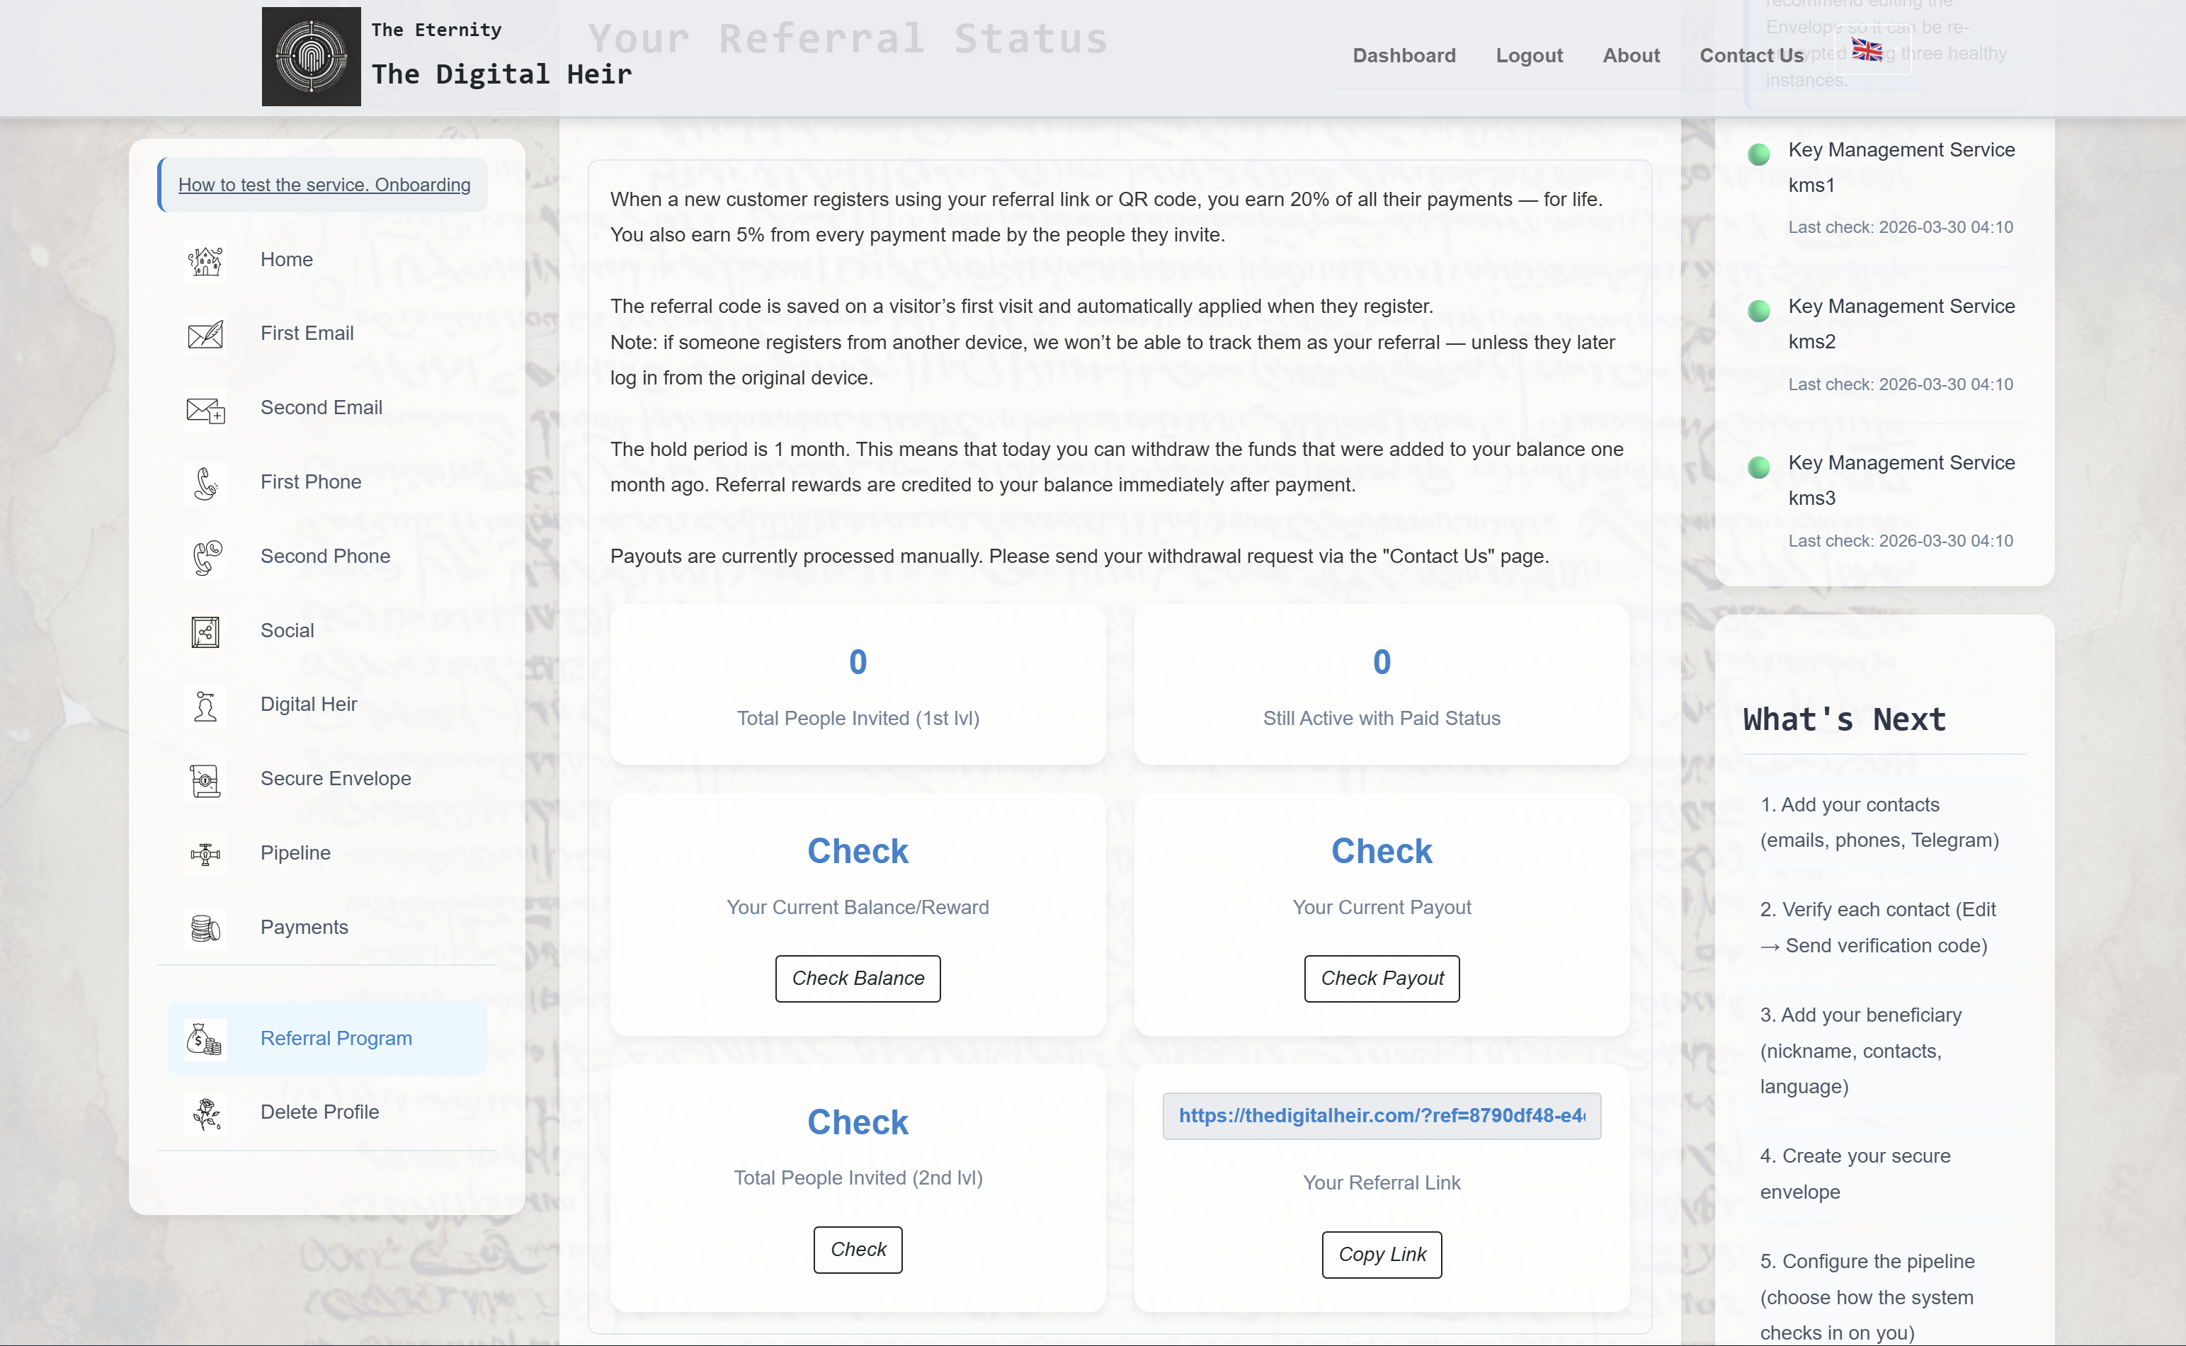Viewport: 2186px width, 1346px height.
Task: Click kms1 green status indicator
Action: [x=1759, y=155]
